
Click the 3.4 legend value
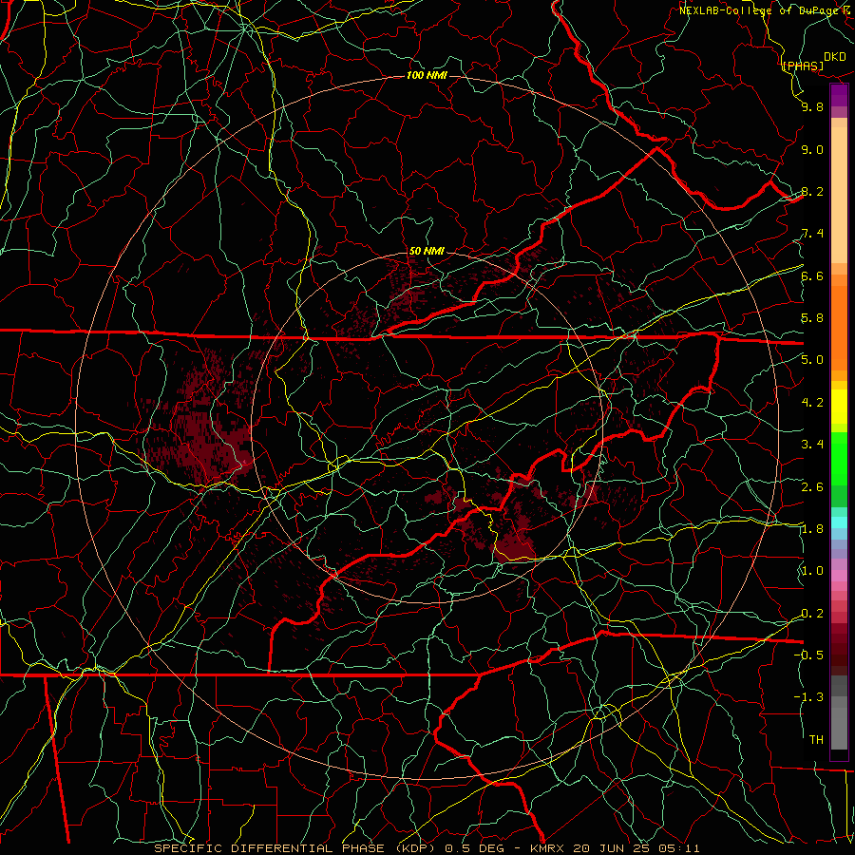(812, 445)
